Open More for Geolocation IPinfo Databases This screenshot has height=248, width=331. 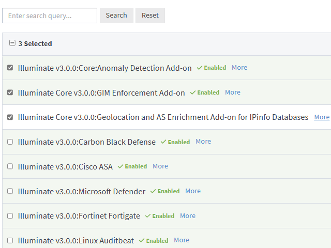[322, 117]
